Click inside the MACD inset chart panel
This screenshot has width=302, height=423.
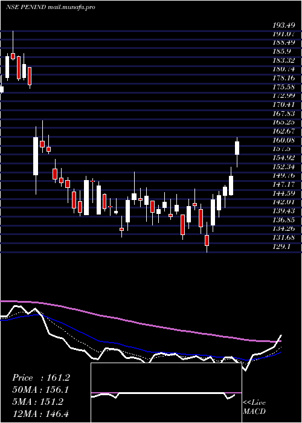coord(166,393)
